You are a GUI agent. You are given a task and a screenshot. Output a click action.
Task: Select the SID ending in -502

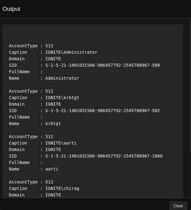point(103,111)
